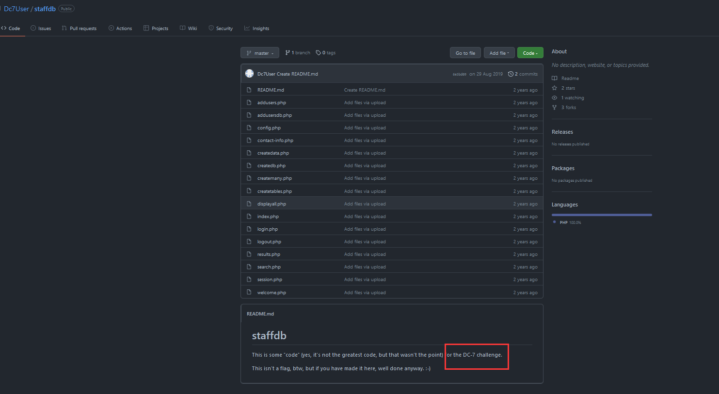Open the results.php file
The width and height of the screenshot is (719, 394).
[x=269, y=254]
